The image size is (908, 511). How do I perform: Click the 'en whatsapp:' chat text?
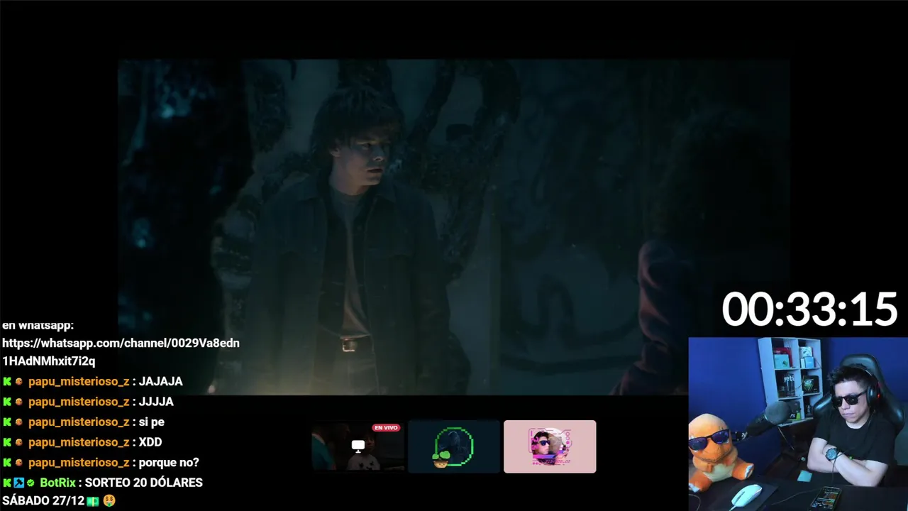coord(38,325)
